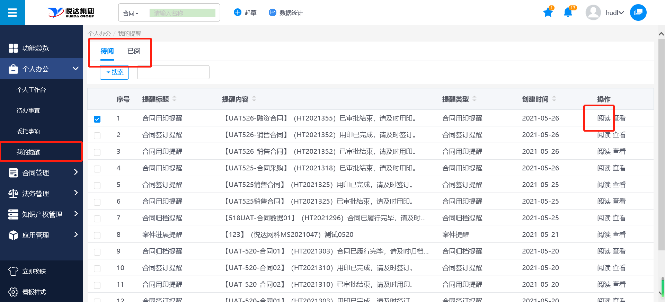Click 查看 for row 3
Screen dimensions: 665x302
(x=619, y=152)
